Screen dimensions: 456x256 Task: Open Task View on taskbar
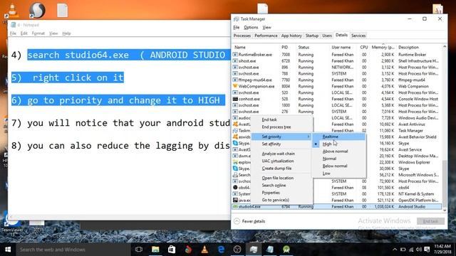click(139, 250)
